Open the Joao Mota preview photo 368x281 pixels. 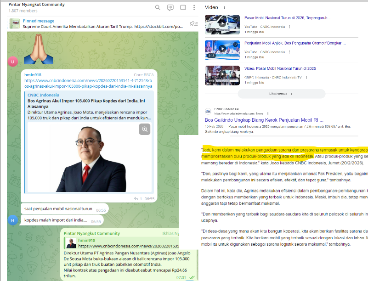(x=90, y=157)
